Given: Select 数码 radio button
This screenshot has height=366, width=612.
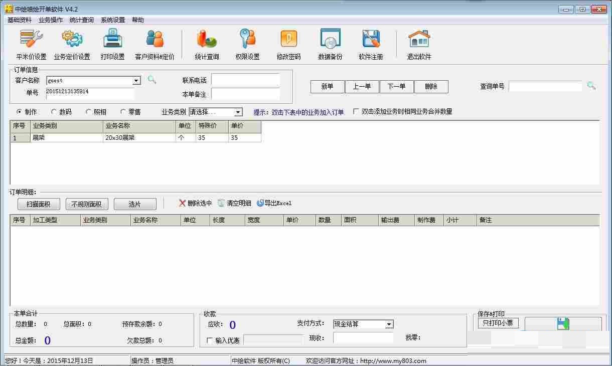Looking at the screenshot, I should pos(54,112).
